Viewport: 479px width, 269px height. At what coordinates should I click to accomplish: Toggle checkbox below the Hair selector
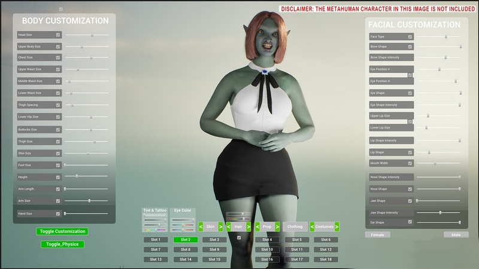pos(239,238)
